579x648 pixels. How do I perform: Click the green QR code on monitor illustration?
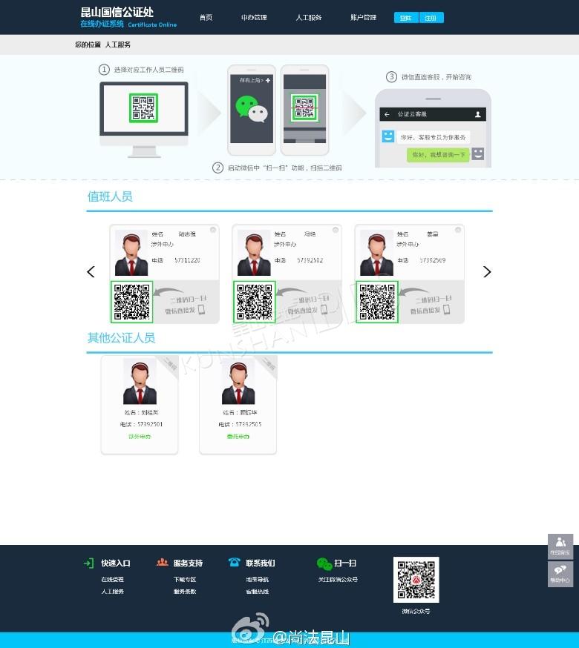(x=143, y=108)
